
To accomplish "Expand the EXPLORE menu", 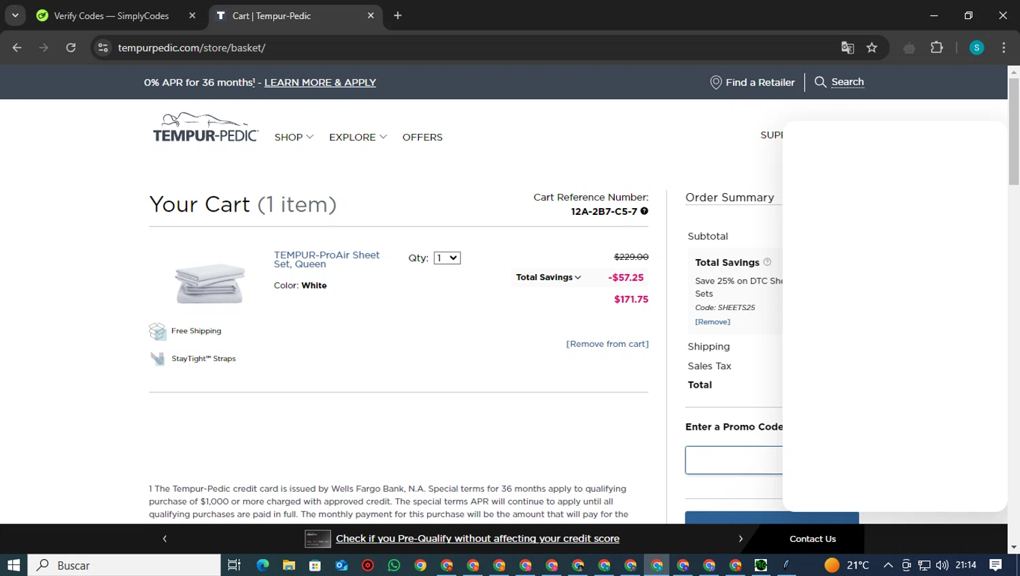I will coord(358,137).
